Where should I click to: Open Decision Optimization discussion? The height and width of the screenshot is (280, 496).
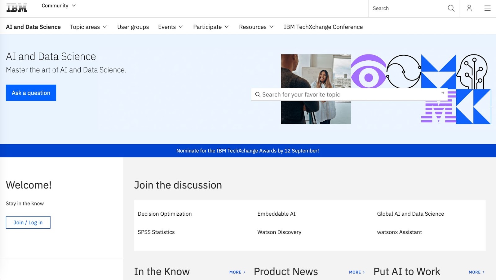(165, 214)
